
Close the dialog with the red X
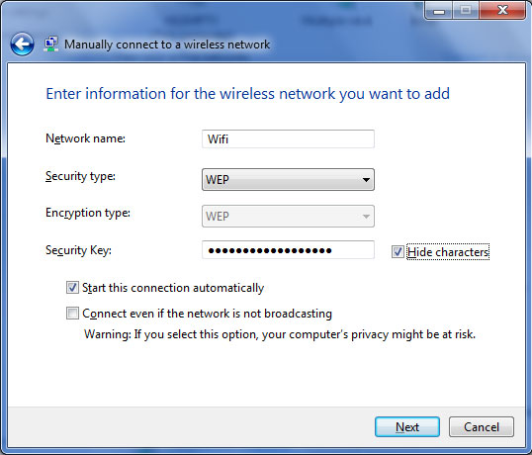coord(502,11)
